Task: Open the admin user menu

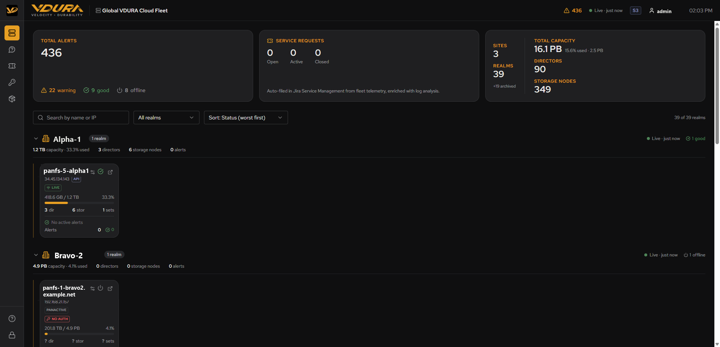Action: point(660,11)
